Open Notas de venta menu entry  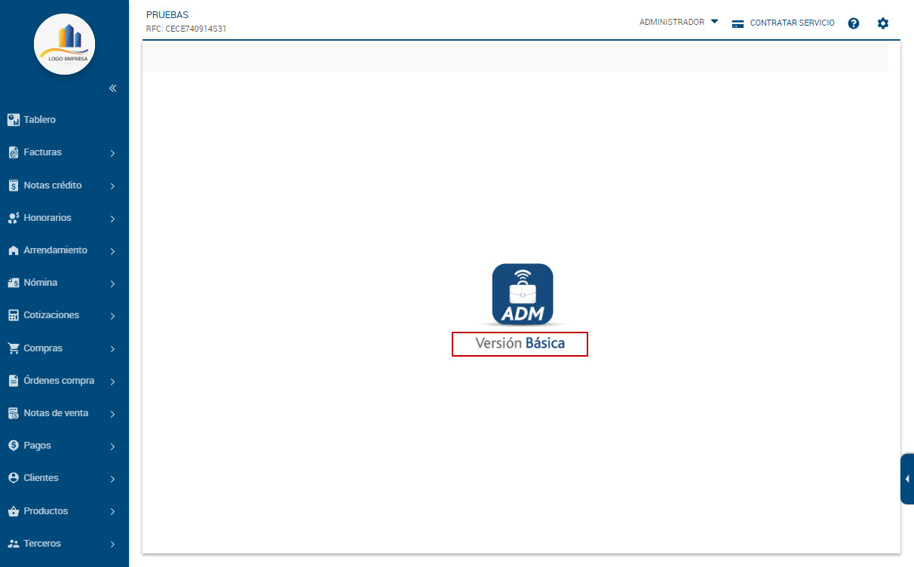pos(56,413)
